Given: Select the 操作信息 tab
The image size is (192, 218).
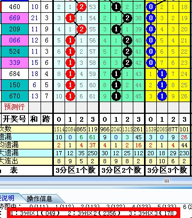Looking at the screenshot, I should [x=39, y=198].
